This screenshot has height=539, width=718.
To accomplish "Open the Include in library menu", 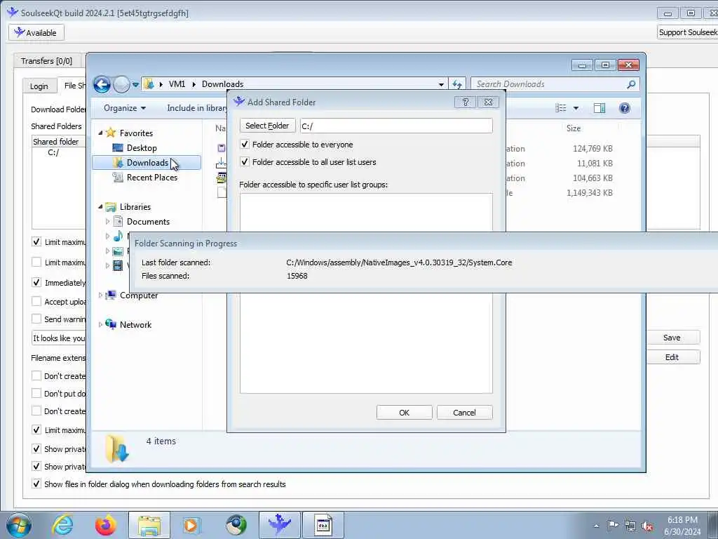I will pos(197,108).
